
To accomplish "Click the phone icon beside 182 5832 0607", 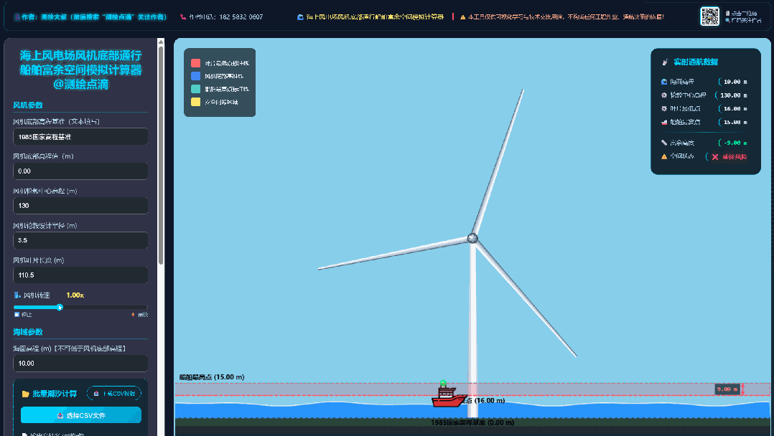I will tap(183, 16).
